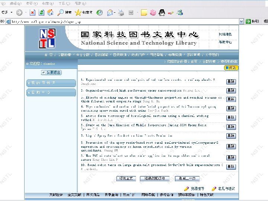This screenshot has height=201, width=268.
Task: Open the Back button dropdown arrow
Action: pyautogui.click(x=12, y=12)
